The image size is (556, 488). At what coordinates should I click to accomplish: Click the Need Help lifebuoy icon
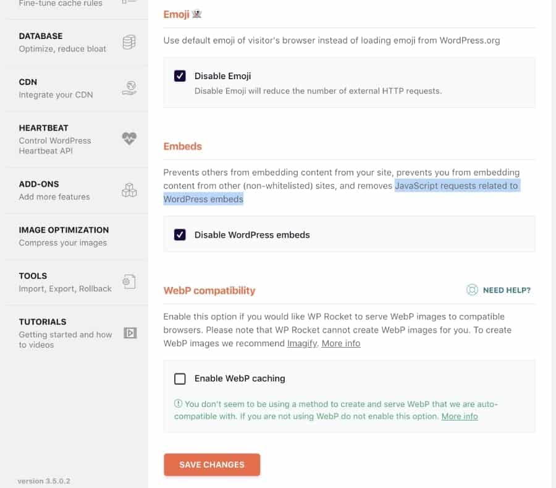click(x=473, y=289)
